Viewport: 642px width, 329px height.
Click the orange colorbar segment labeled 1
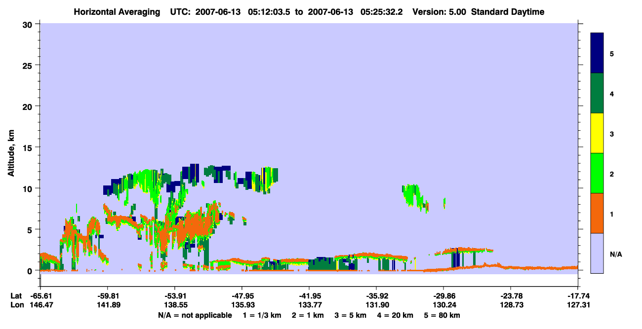pyautogui.click(x=597, y=213)
